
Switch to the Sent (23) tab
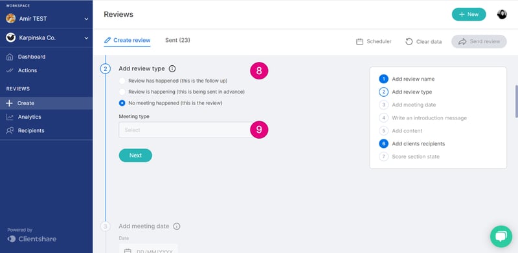[177, 40]
